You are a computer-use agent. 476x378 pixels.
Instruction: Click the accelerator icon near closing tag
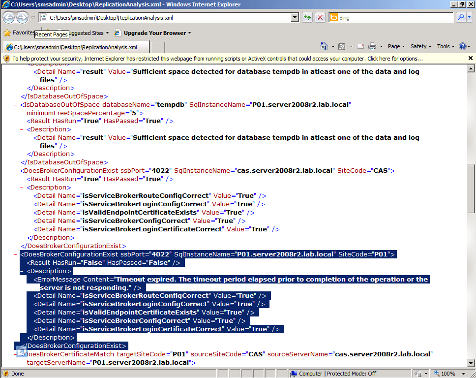[22, 352]
